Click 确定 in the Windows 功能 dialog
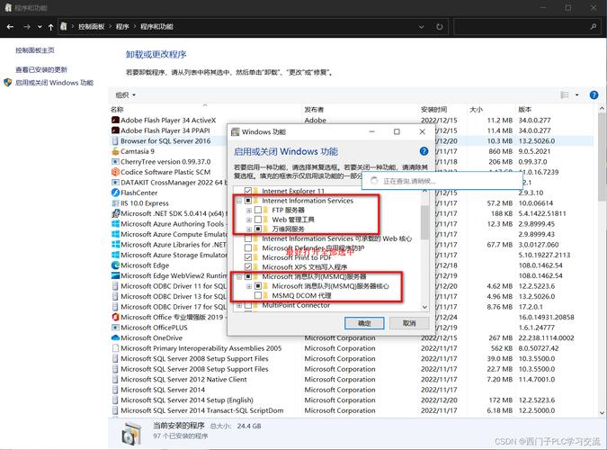 tap(364, 323)
